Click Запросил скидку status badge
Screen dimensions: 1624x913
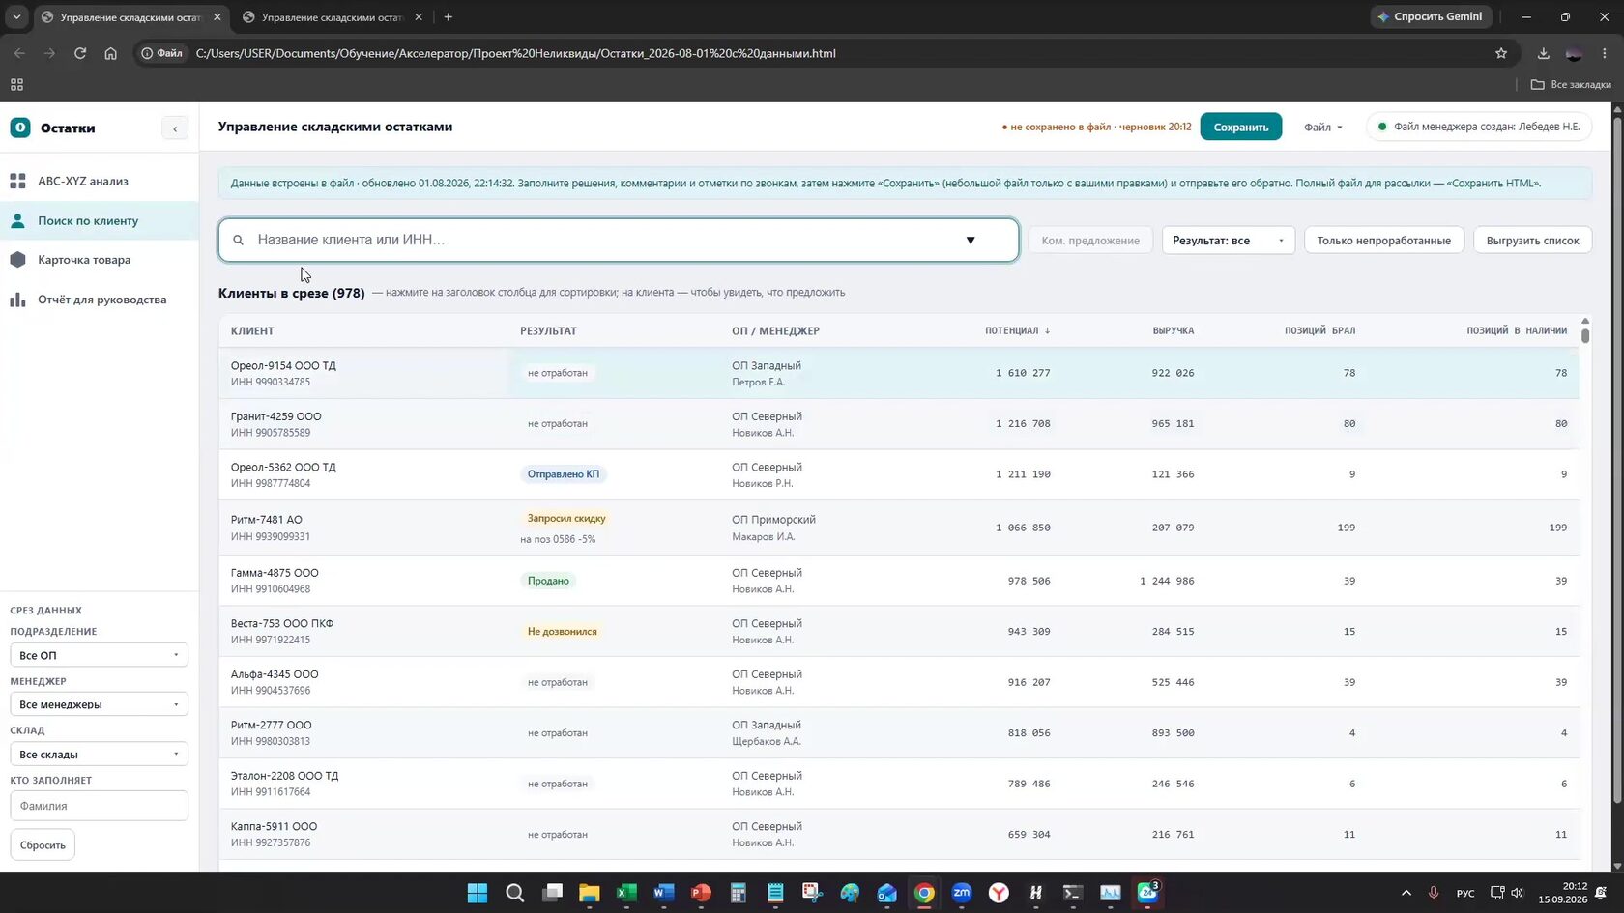pyautogui.click(x=566, y=518)
